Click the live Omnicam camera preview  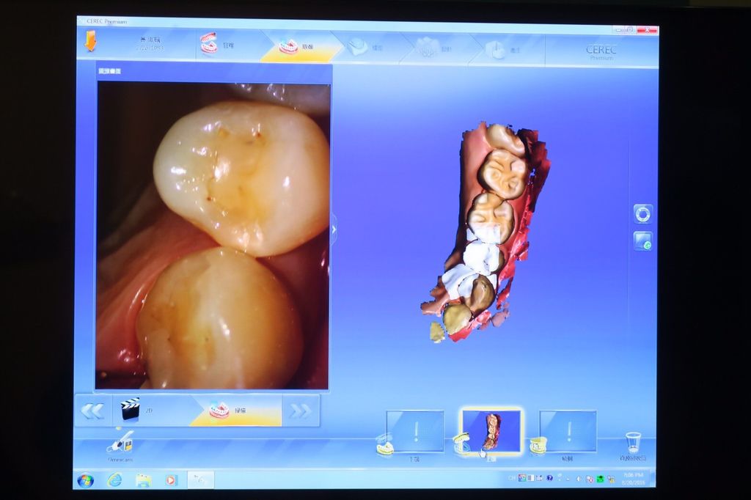click(213, 235)
